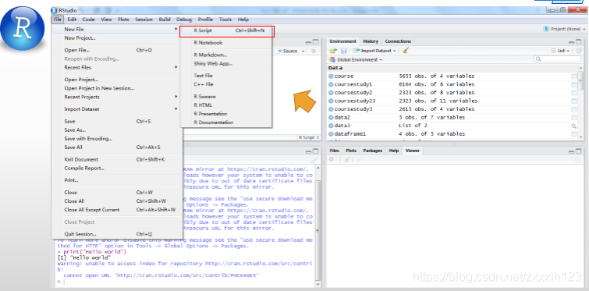The image size is (589, 291).
Task: Open the Tools menu
Action: pos(225,20)
